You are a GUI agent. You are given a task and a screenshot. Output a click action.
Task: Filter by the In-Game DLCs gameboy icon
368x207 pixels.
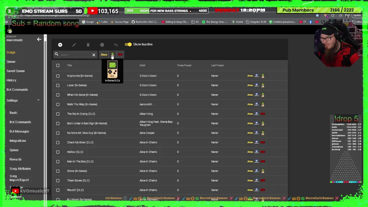[x=112, y=55]
